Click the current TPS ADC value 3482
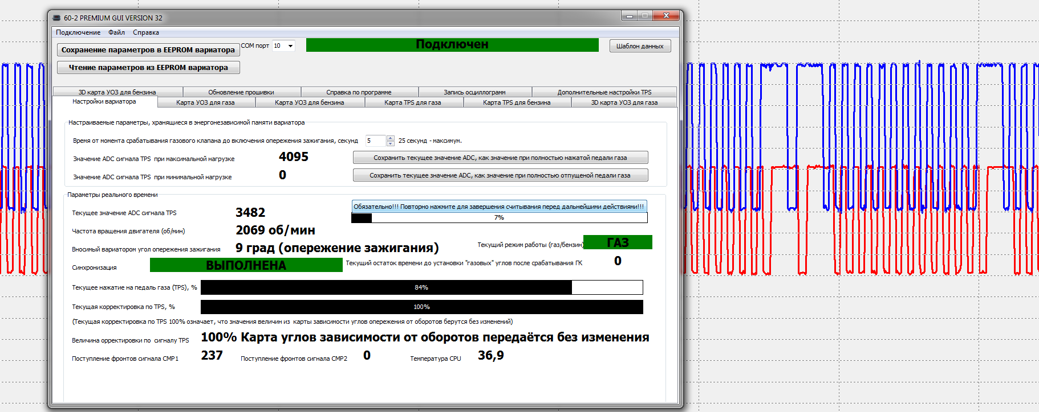This screenshot has height=412, width=1039. (250, 212)
